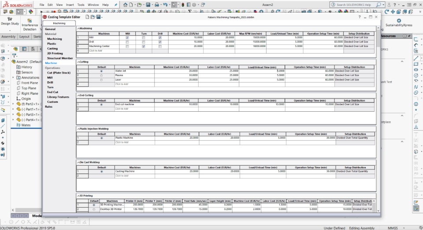Switch to the Layout tab
The image size is (423, 230).
24,37
